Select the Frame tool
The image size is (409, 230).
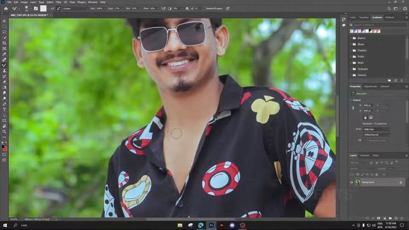coord(4,49)
